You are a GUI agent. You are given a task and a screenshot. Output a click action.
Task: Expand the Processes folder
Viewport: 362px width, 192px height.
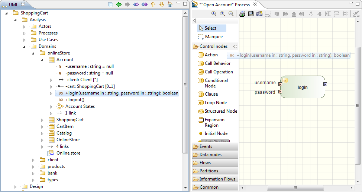(x=24, y=33)
